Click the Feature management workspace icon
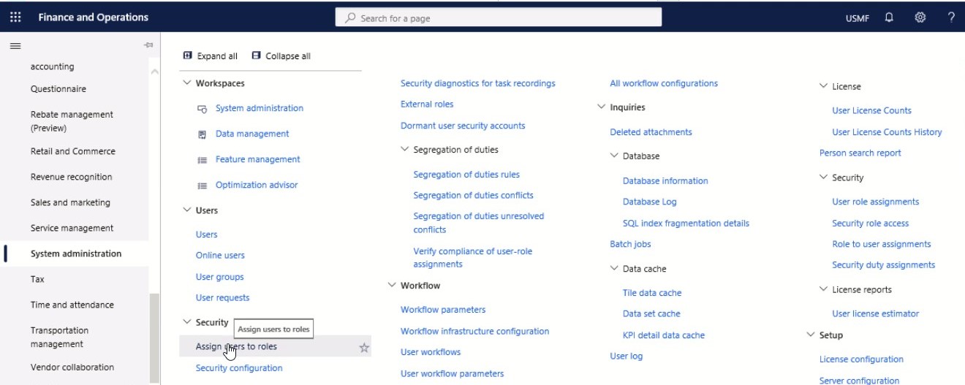965x385 pixels. 203,160
